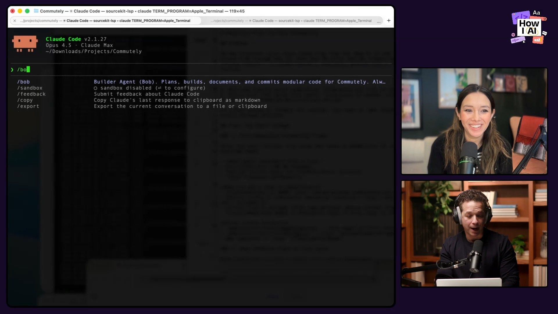Click the How I AI logo
Image resolution: width=558 pixels, height=314 pixels.
(x=529, y=27)
